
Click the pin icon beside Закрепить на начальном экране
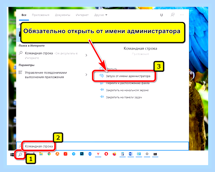[x=102, y=90]
